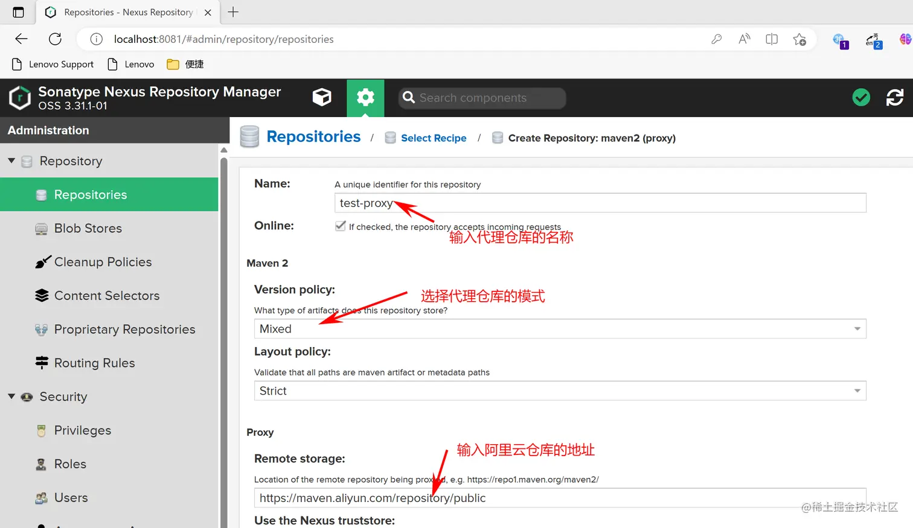Open the password key icon in address bar
The height and width of the screenshot is (528, 913).
[x=717, y=39]
